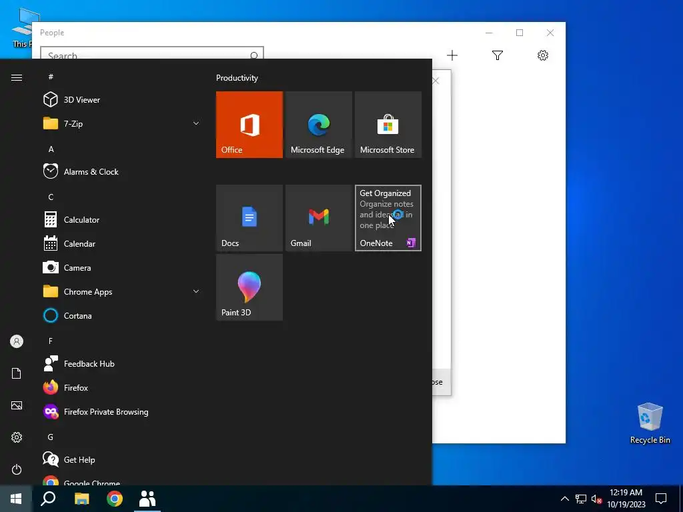
Task: Open Firefox Private Browsing
Action: (x=122, y=411)
